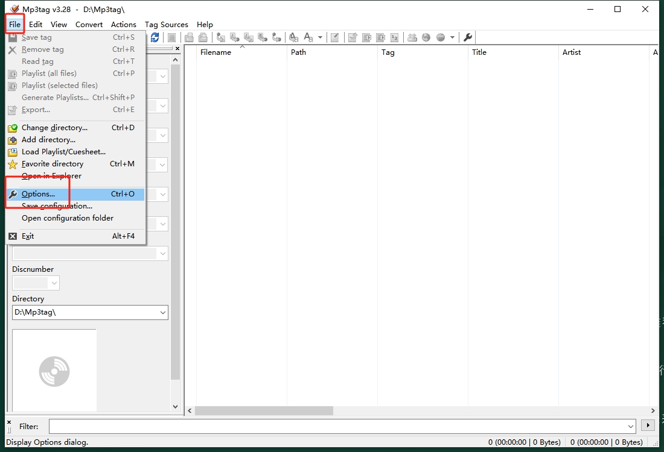
Task: Open the Filter history dropdown arrow
Action: [x=631, y=426]
